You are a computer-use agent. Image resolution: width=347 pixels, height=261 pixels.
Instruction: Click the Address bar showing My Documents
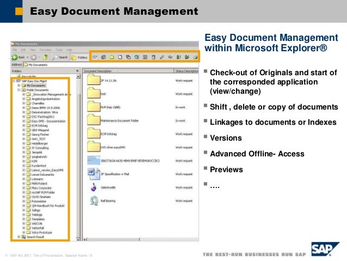point(110,65)
